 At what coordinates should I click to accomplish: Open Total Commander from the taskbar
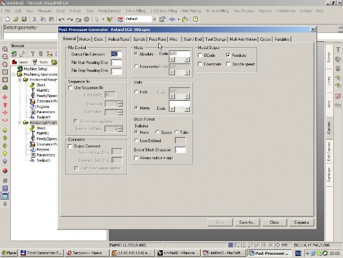[x=42, y=253]
